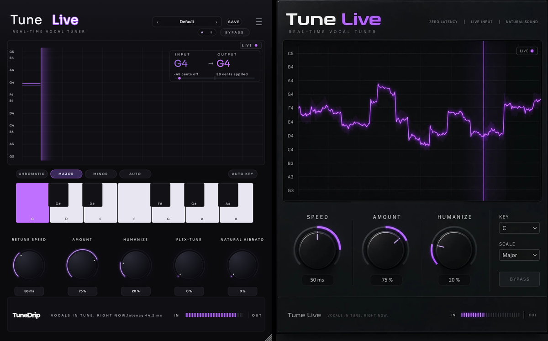
Task: Click the 75 % value under left Amount
Action: (82, 291)
